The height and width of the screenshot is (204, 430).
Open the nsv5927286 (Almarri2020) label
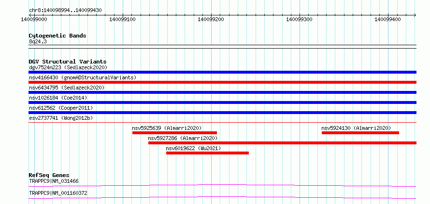point(183,138)
